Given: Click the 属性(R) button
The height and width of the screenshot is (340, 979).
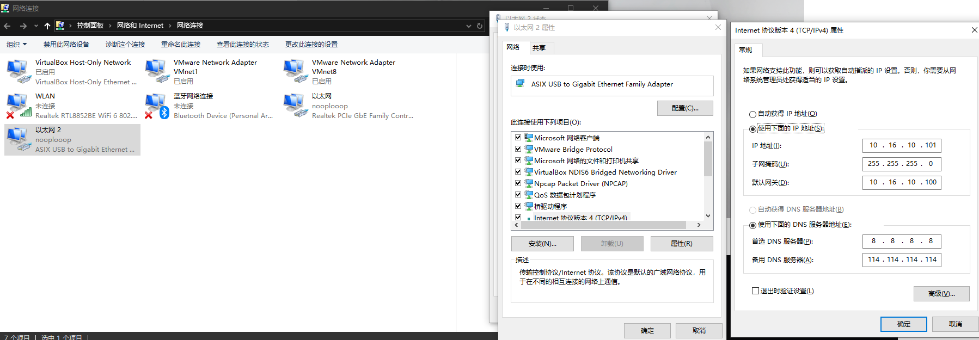Looking at the screenshot, I should tap(682, 244).
